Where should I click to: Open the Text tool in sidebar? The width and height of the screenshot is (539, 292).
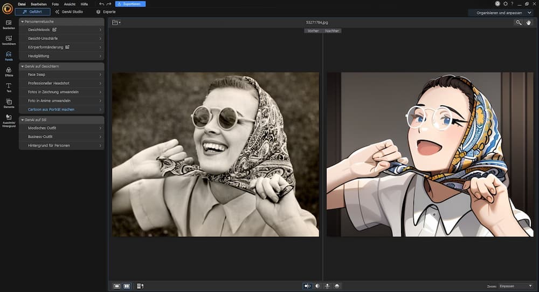[9, 87]
